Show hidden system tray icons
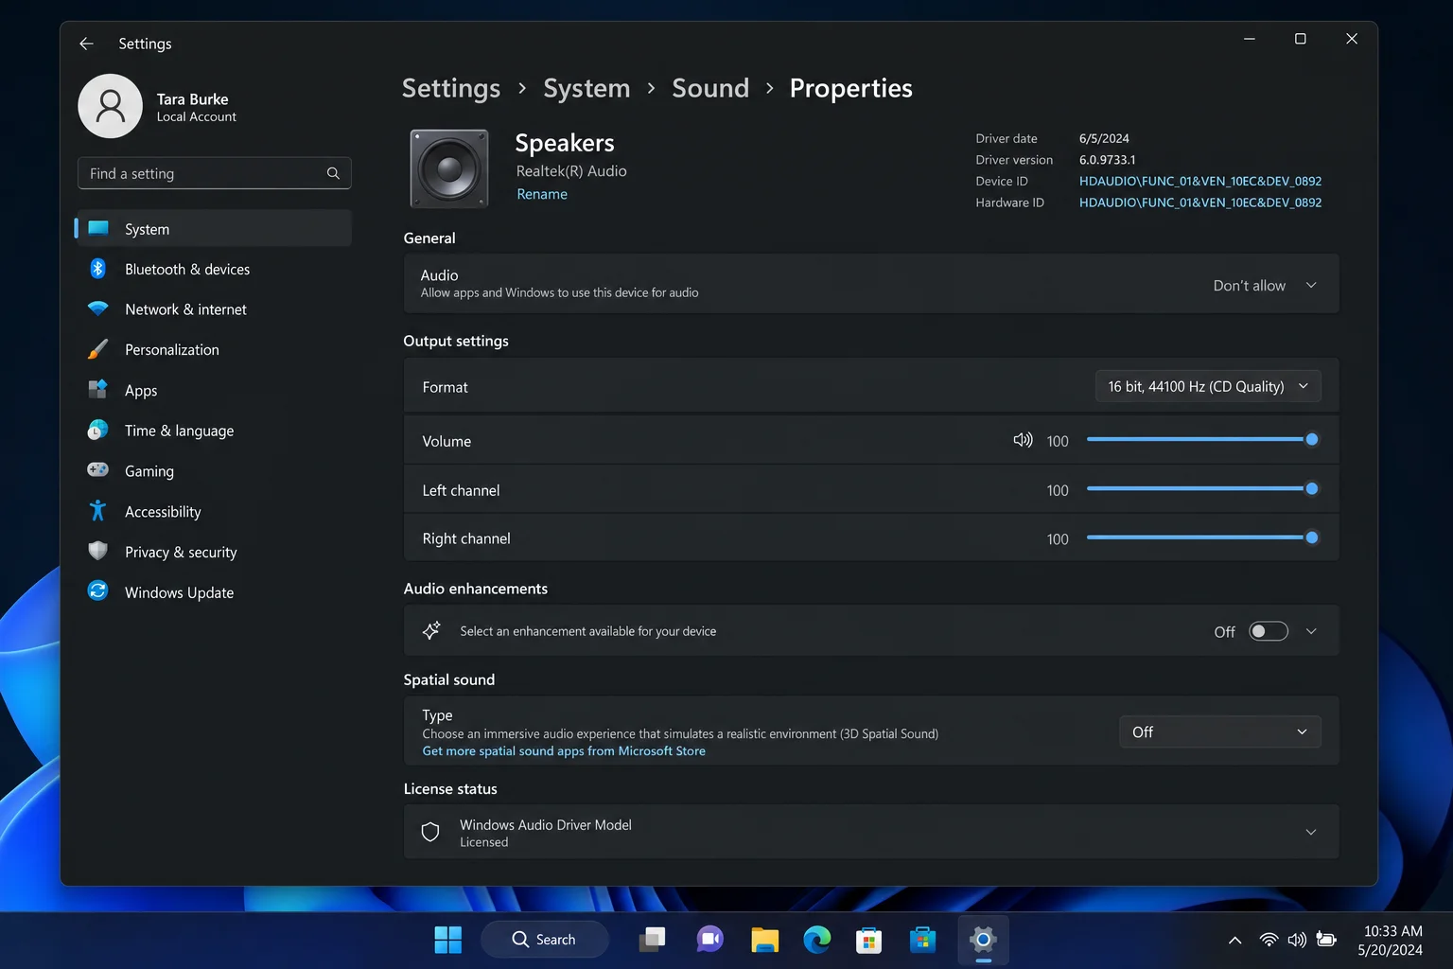 tap(1234, 940)
